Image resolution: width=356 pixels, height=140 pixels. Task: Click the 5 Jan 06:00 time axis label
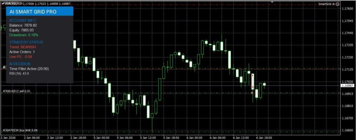(x=125, y=138)
